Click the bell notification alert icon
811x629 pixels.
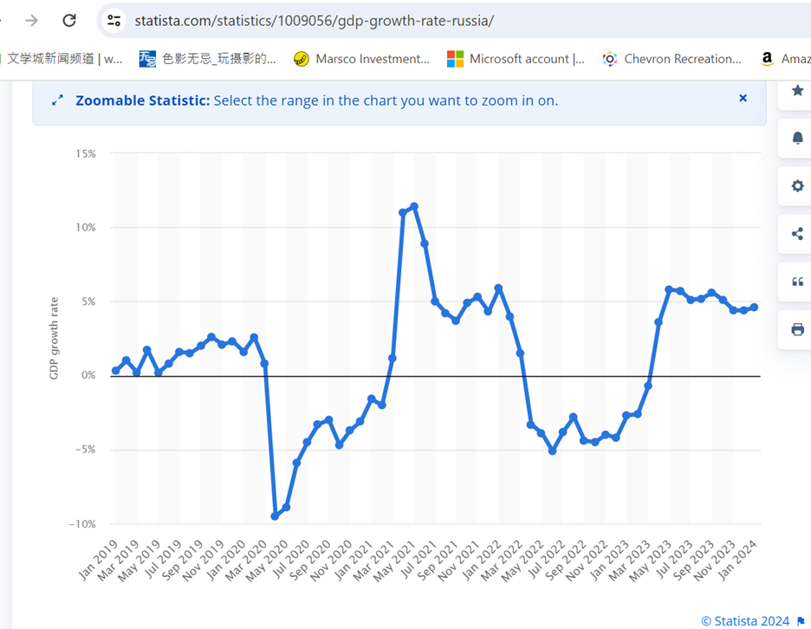pyautogui.click(x=797, y=139)
